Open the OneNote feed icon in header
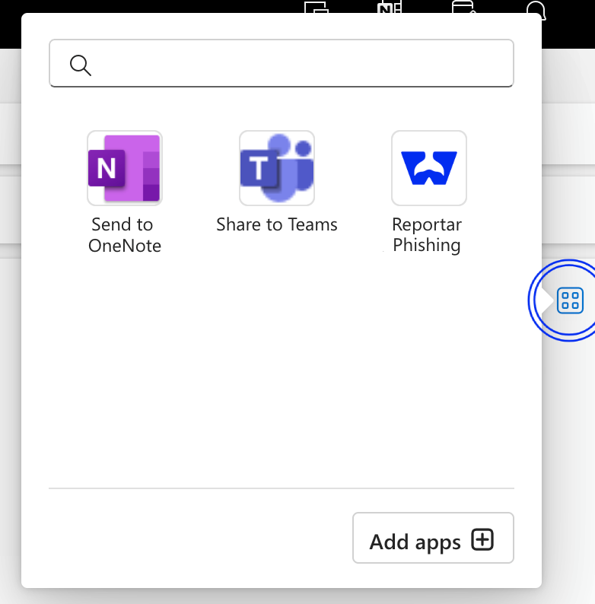 389,7
